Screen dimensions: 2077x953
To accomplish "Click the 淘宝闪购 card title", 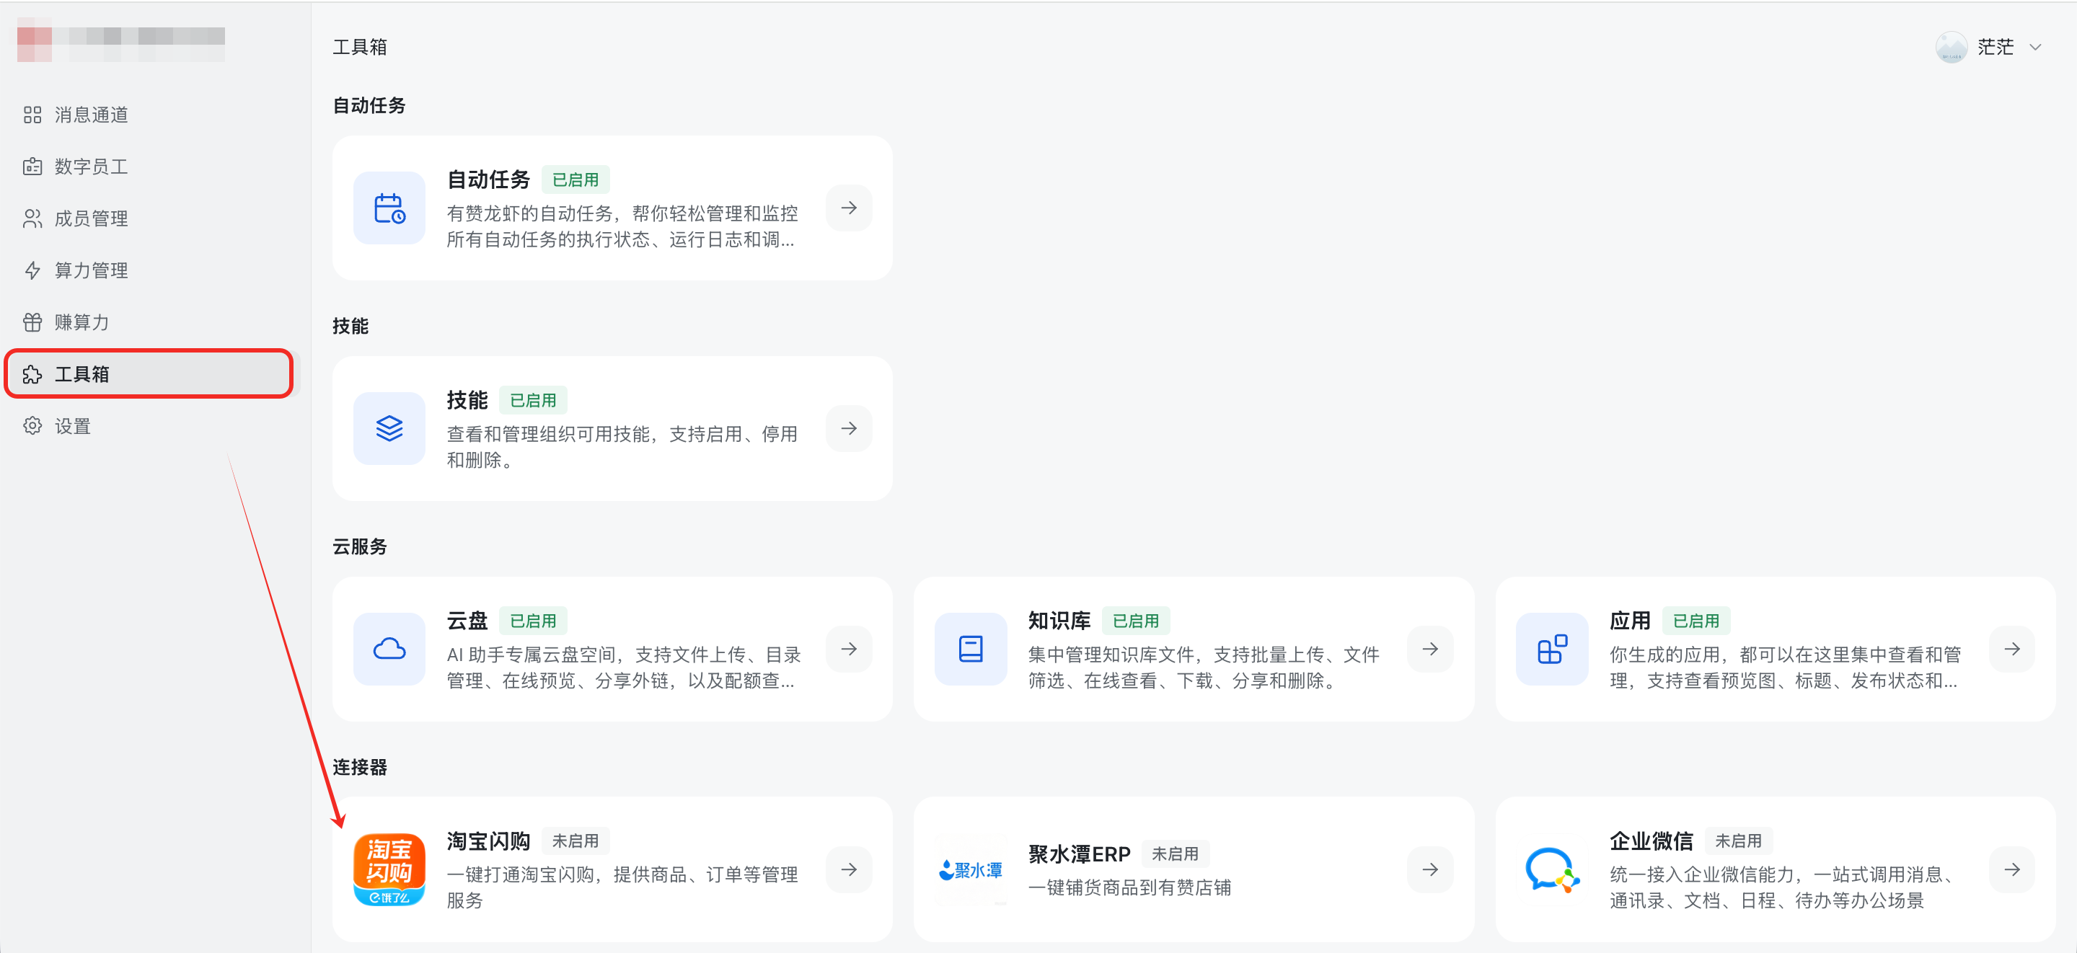I will [x=488, y=841].
